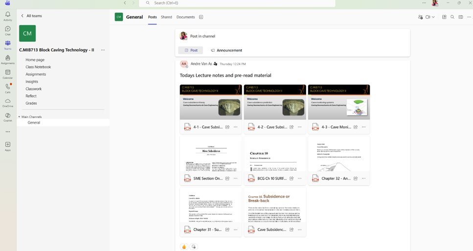The width and height of the screenshot is (473, 251).
Task: Open the Activity feed in sidebar
Action: pyautogui.click(x=7, y=16)
